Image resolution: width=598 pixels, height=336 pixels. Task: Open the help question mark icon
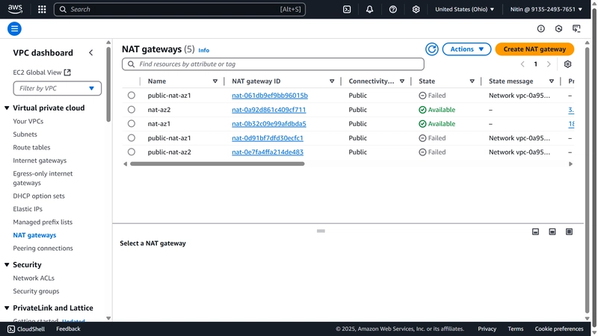pyautogui.click(x=393, y=10)
